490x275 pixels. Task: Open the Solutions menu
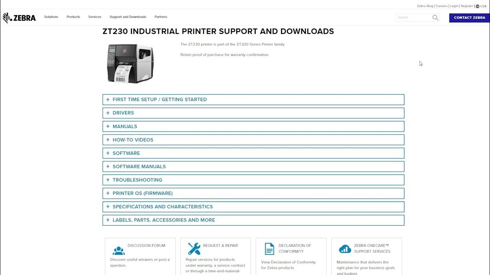tap(51, 17)
